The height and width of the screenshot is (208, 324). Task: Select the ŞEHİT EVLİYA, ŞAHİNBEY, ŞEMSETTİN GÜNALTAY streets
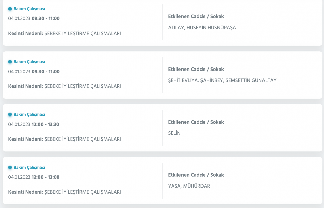(222, 80)
